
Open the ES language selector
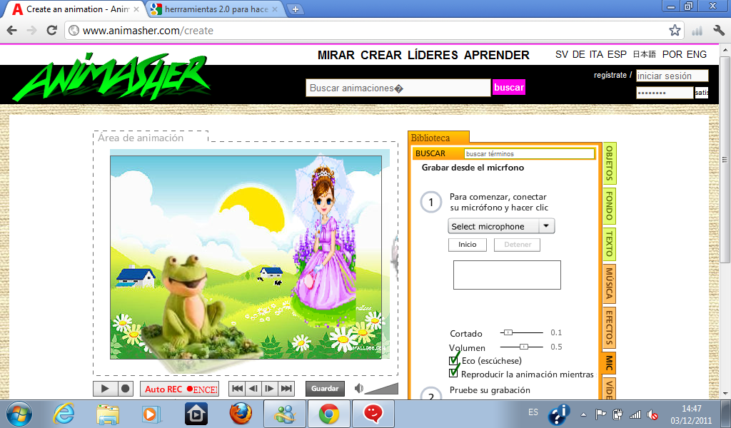[x=532, y=412]
